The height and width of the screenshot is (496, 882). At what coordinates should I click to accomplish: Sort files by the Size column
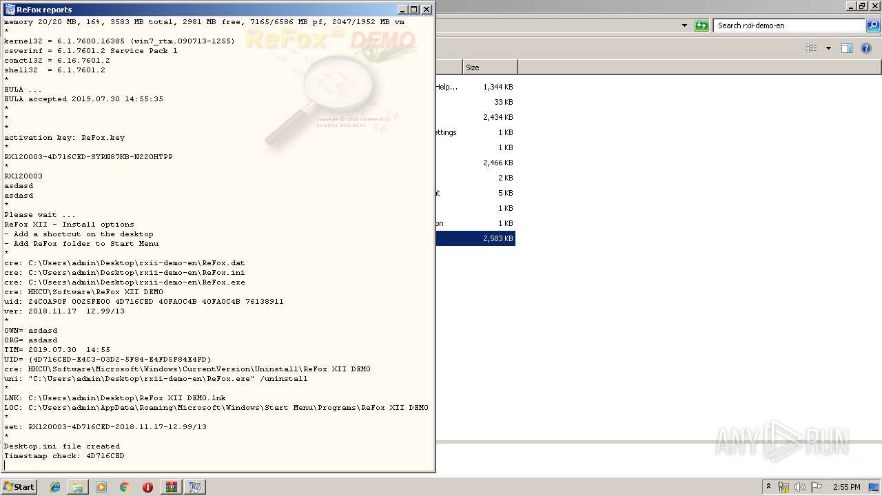[x=490, y=68]
